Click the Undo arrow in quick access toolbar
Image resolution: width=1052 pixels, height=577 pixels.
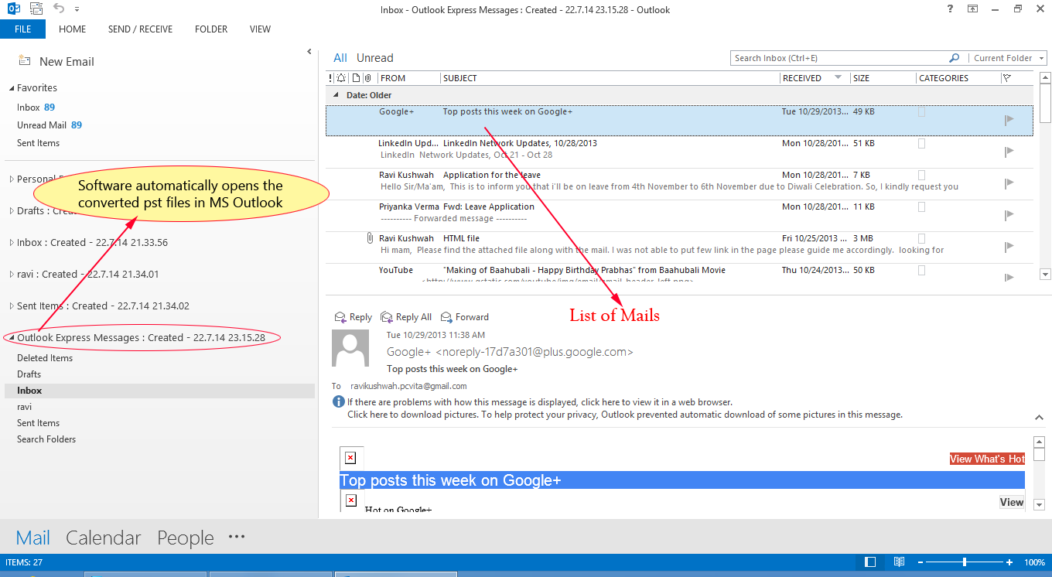coord(59,9)
